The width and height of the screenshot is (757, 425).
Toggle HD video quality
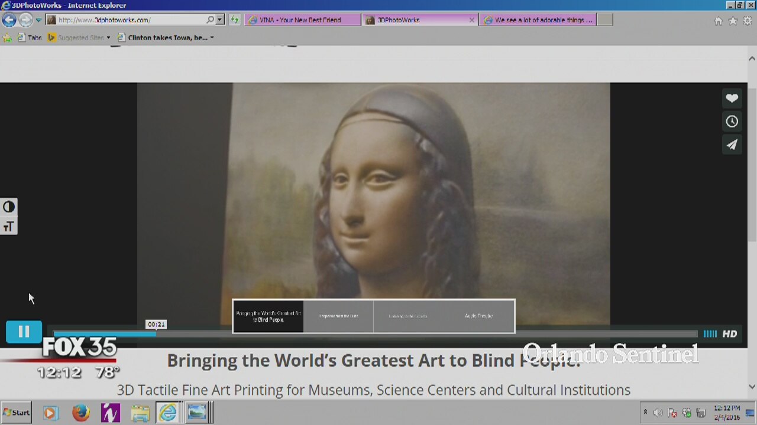click(x=730, y=334)
